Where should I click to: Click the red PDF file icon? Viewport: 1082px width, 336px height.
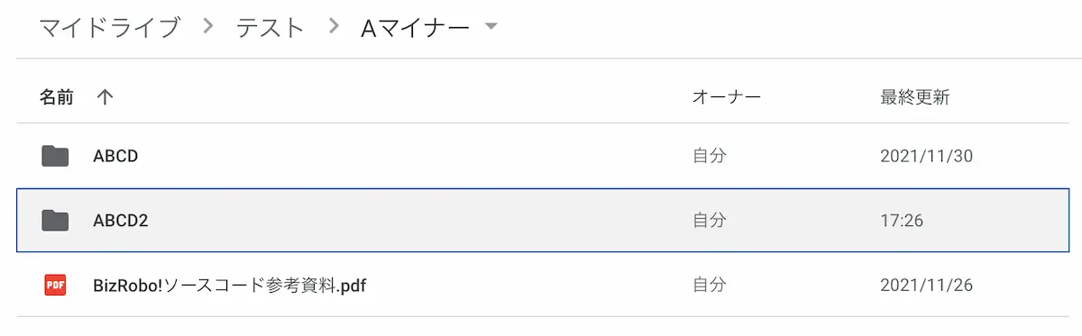pyautogui.click(x=55, y=286)
